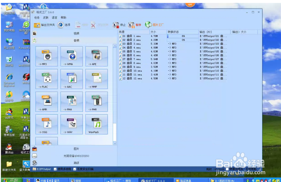Open the 皮肤 menu
This screenshot has width=281, height=182.
point(46,17)
